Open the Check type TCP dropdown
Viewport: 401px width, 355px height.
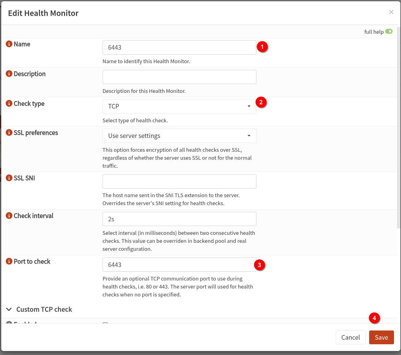[x=179, y=106]
